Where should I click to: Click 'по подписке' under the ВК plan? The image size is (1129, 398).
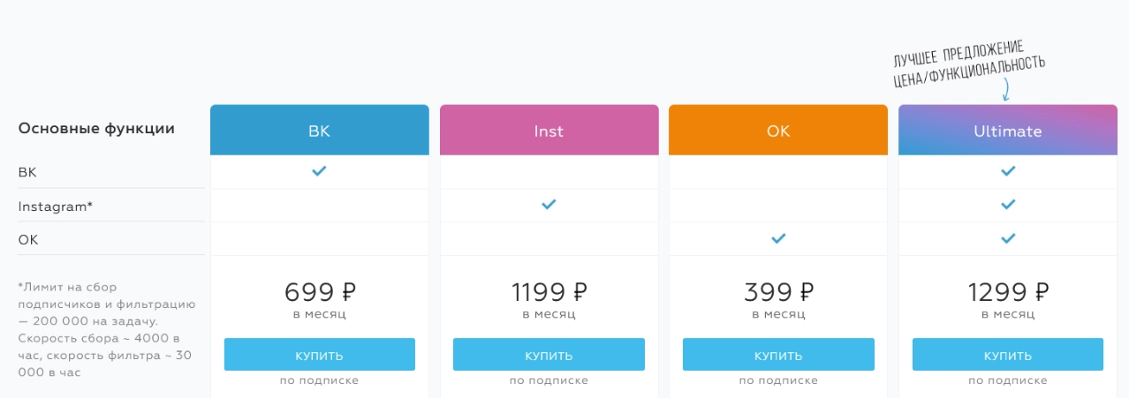tap(319, 380)
